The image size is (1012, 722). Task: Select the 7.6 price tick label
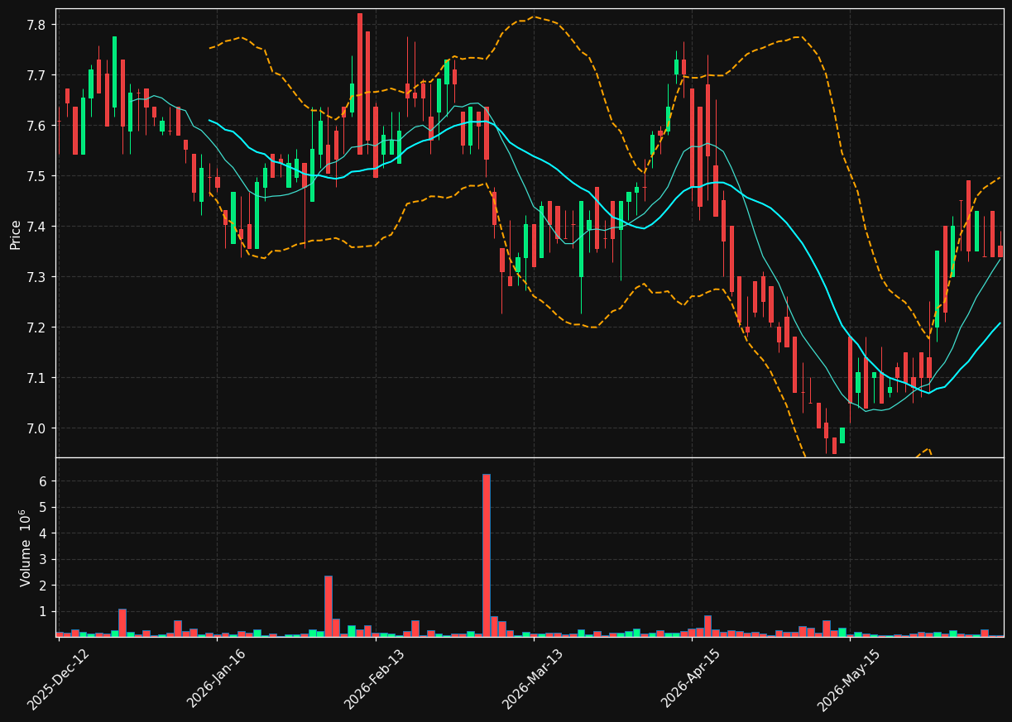point(37,126)
